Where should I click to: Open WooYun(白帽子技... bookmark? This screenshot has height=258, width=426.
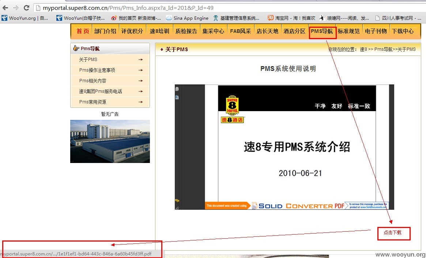coord(80,18)
